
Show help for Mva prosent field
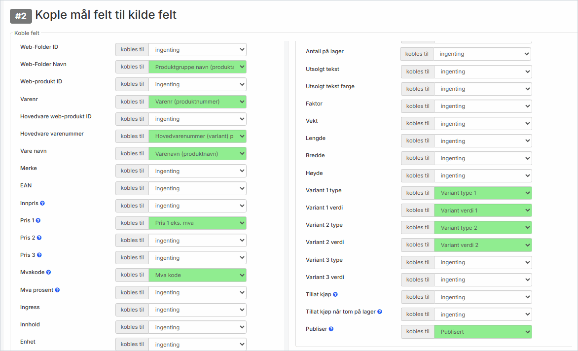tap(57, 290)
